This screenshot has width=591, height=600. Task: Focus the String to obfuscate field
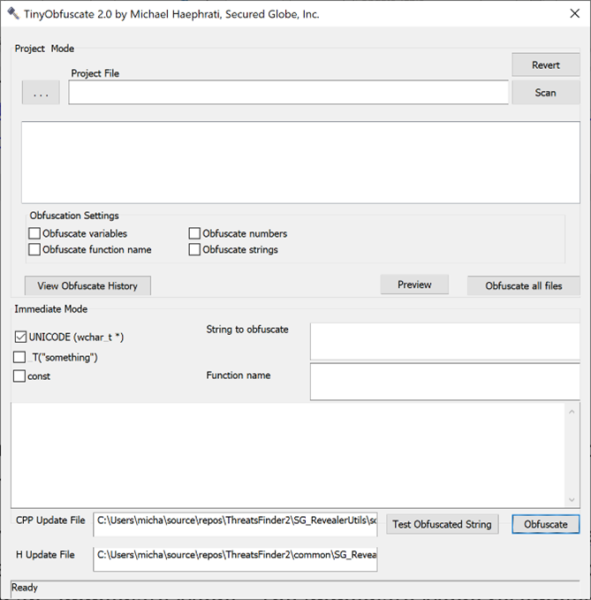coord(445,342)
